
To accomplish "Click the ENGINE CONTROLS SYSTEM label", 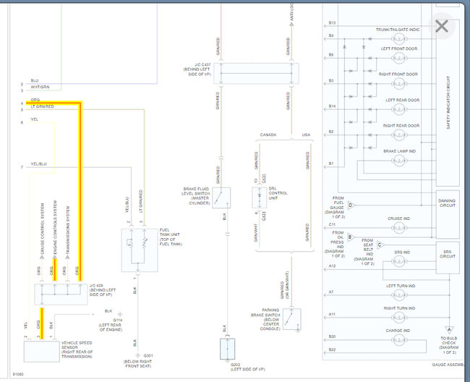I will pos(55,228).
